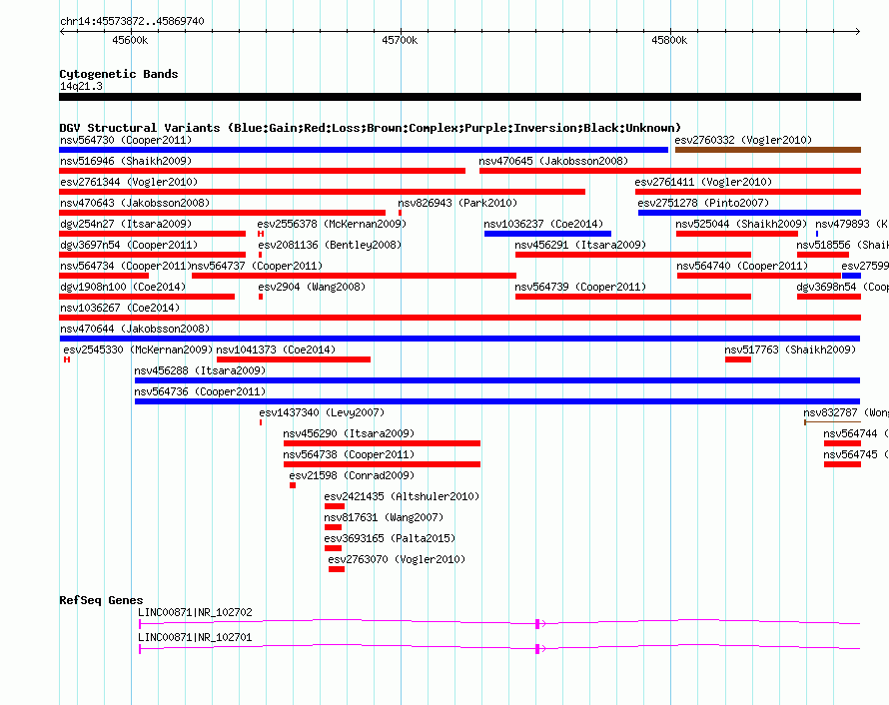The height and width of the screenshot is (705, 889).
Task: Click the LINC00871|NR_102701 gene label
Action: (x=195, y=637)
